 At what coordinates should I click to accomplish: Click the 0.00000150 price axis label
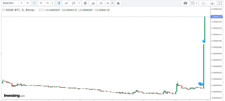point(217,9)
